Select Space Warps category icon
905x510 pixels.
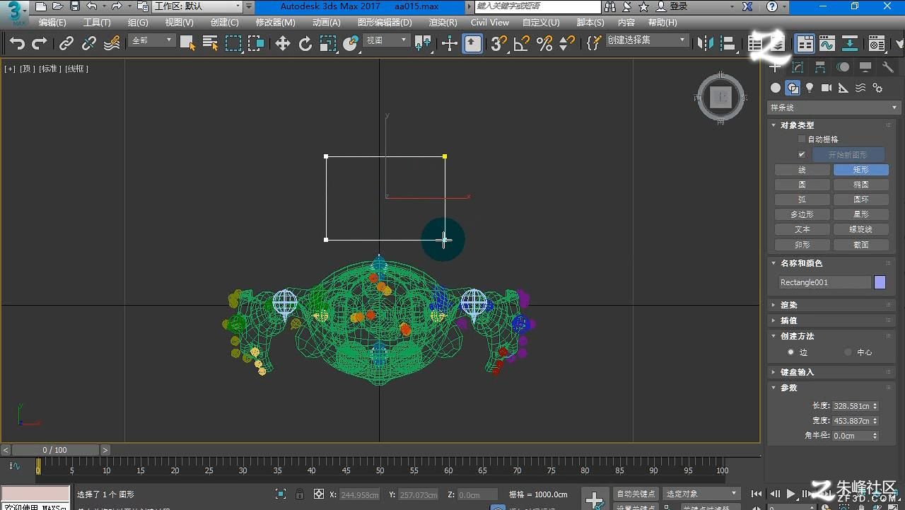pyautogui.click(x=860, y=88)
